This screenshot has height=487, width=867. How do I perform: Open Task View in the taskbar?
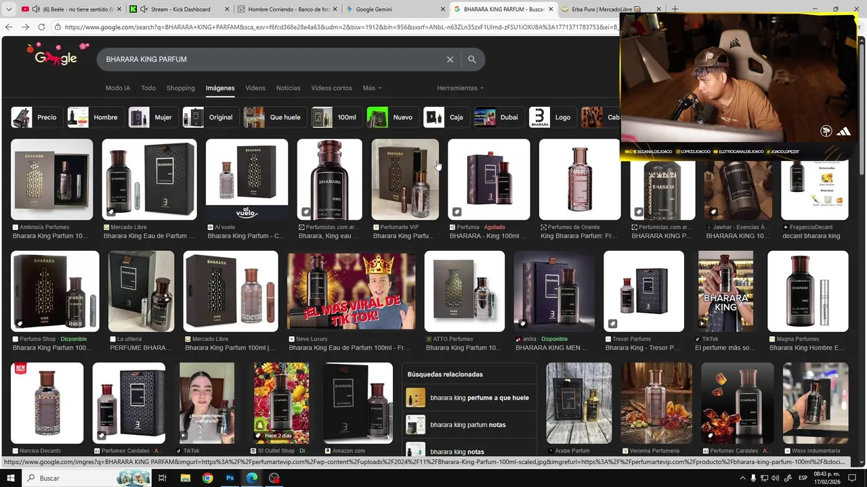click(163, 478)
